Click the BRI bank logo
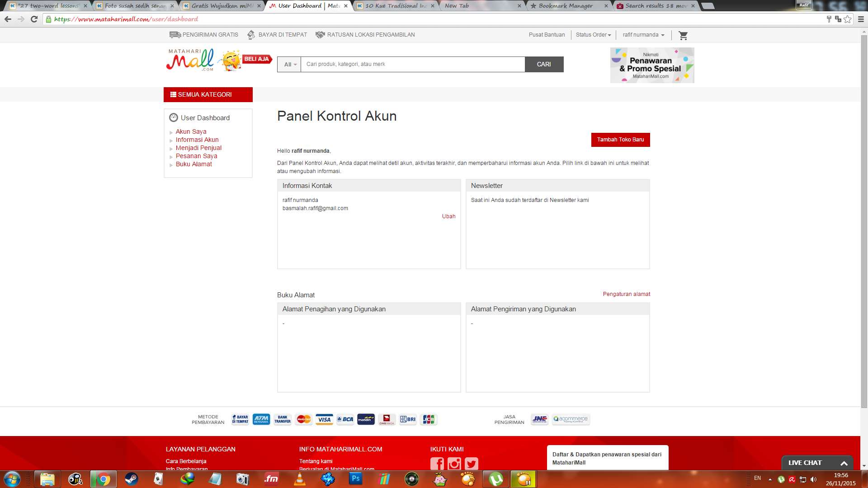Screen dimensions: 868x488 click(x=408, y=419)
